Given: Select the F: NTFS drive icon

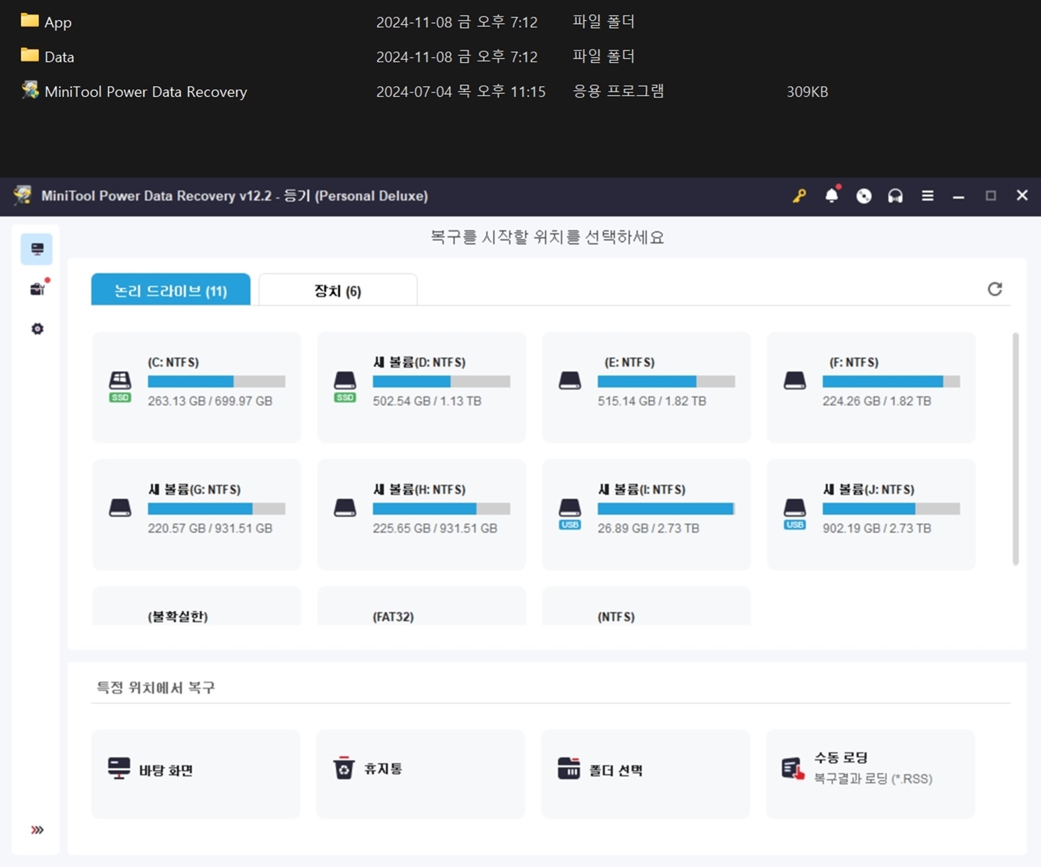Looking at the screenshot, I should [x=795, y=380].
